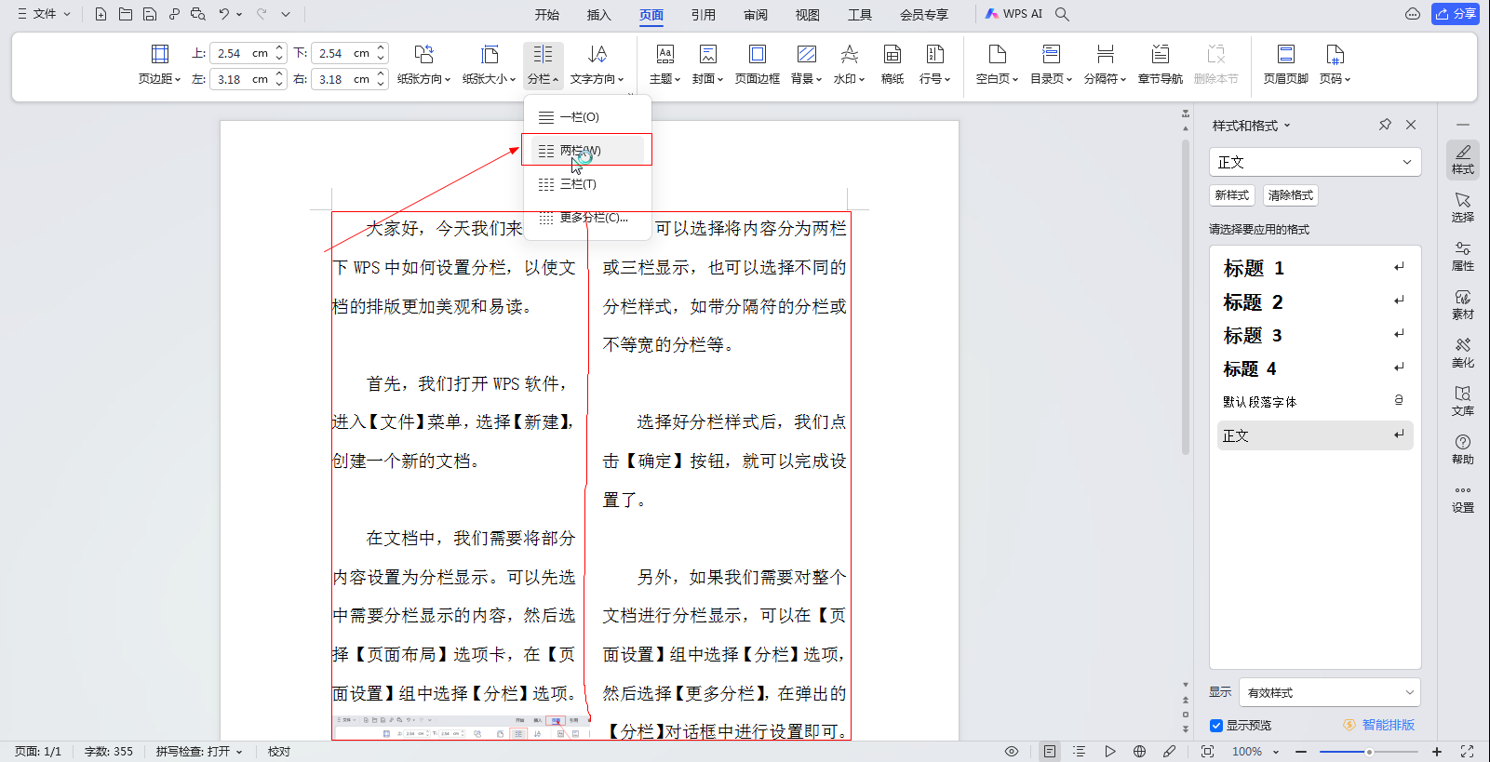
Task: Open 更多分栏(C)... dialog
Action: [587, 217]
